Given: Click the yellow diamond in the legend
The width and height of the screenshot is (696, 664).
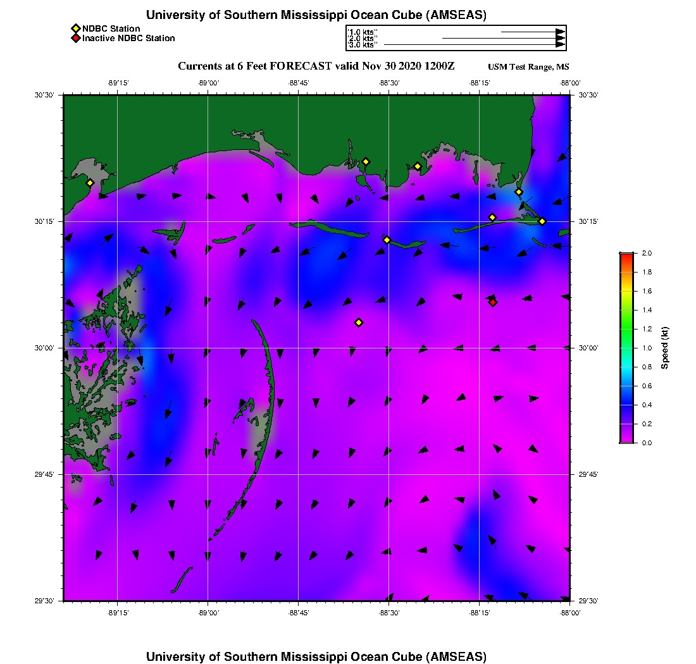Looking at the screenshot, I should (75, 28).
